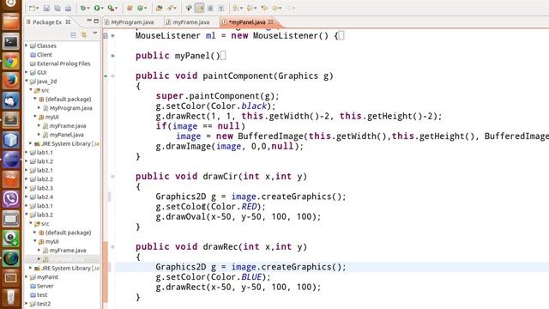Open Firefox from the Ubuntu dock
549x309 pixels.
(x=11, y=81)
